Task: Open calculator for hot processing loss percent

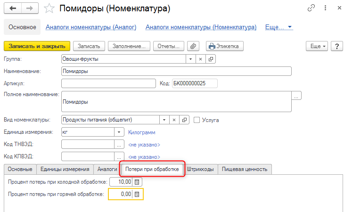Action: pos(137,194)
